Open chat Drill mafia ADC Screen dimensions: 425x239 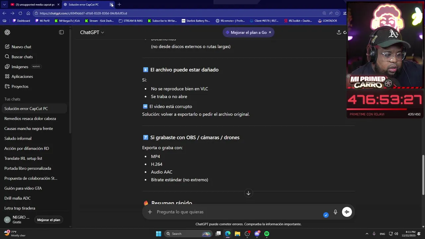pyautogui.click(x=17, y=198)
